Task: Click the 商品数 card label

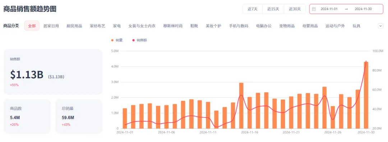Action: coord(16,109)
